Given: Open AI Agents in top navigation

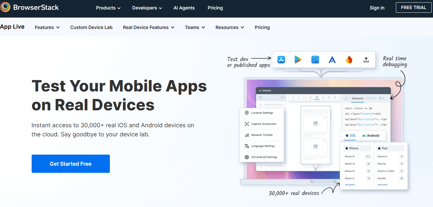Looking at the screenshot, I should point(184,8).
